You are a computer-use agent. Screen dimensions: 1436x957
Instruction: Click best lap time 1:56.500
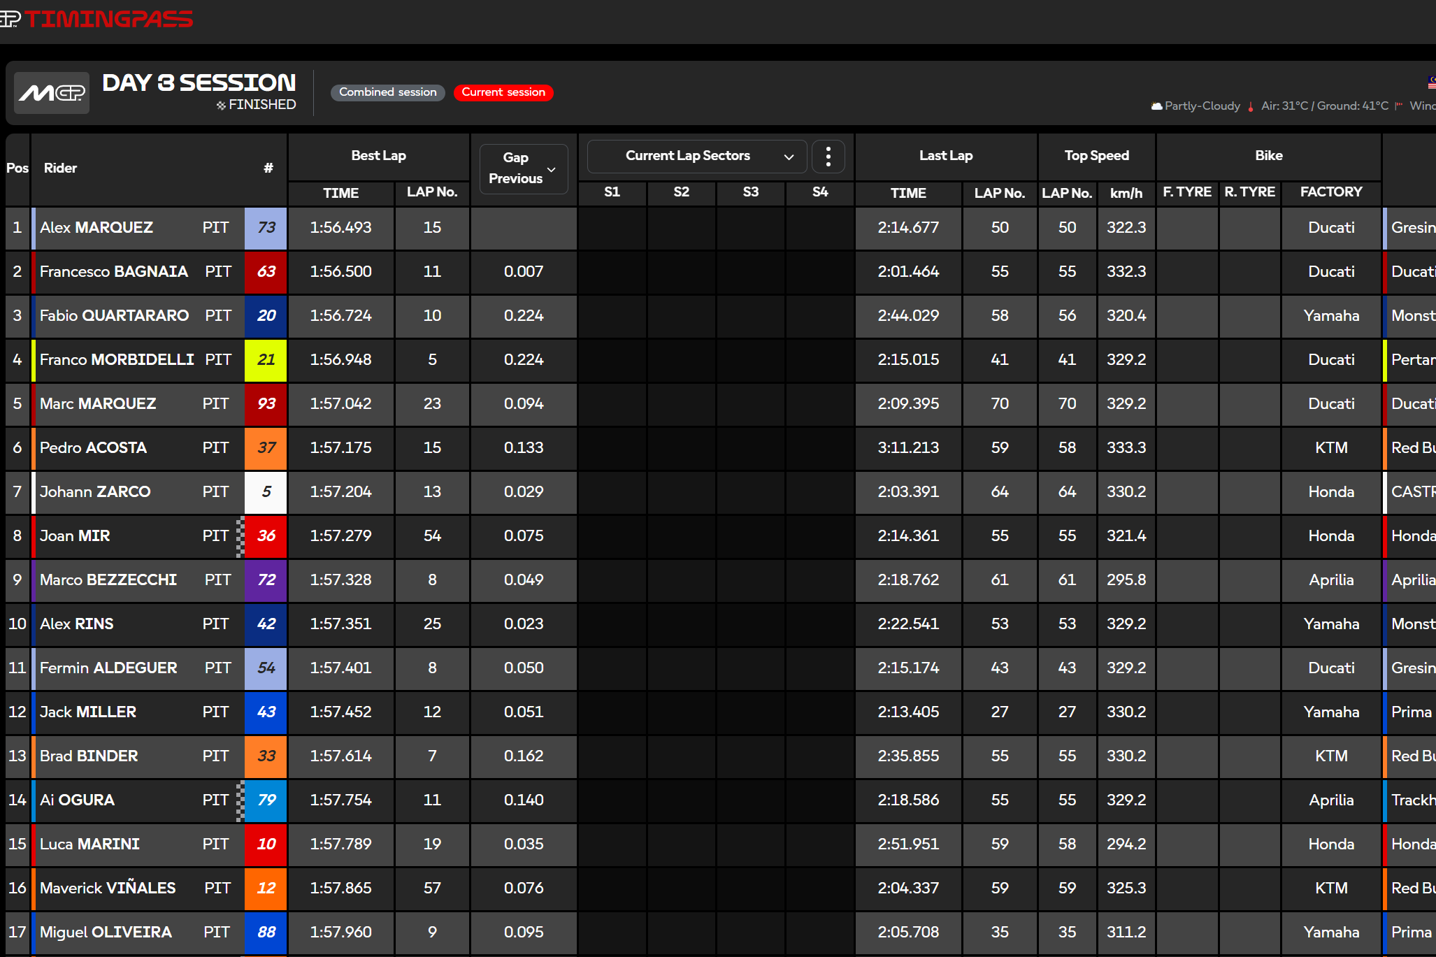tap(340, 272)
